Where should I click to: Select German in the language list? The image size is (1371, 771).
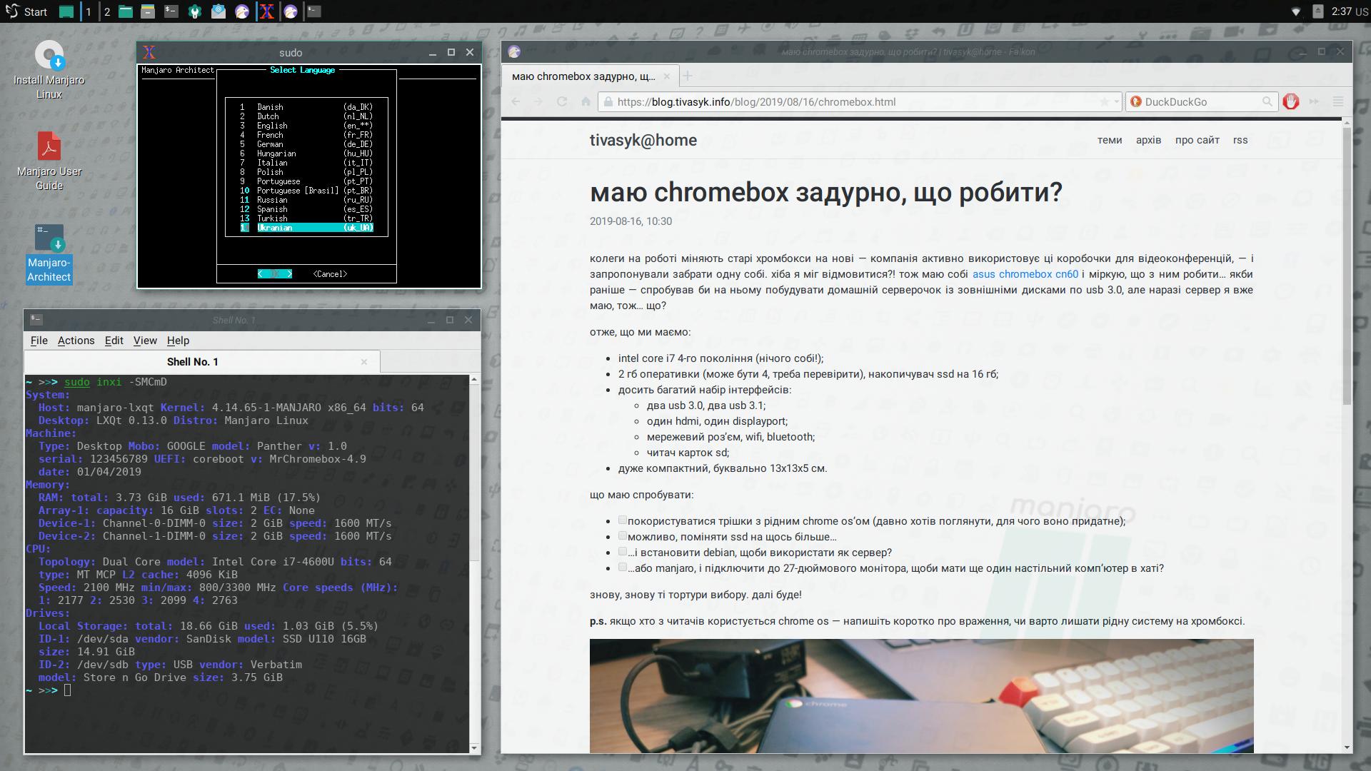click(x=306, y=144)
